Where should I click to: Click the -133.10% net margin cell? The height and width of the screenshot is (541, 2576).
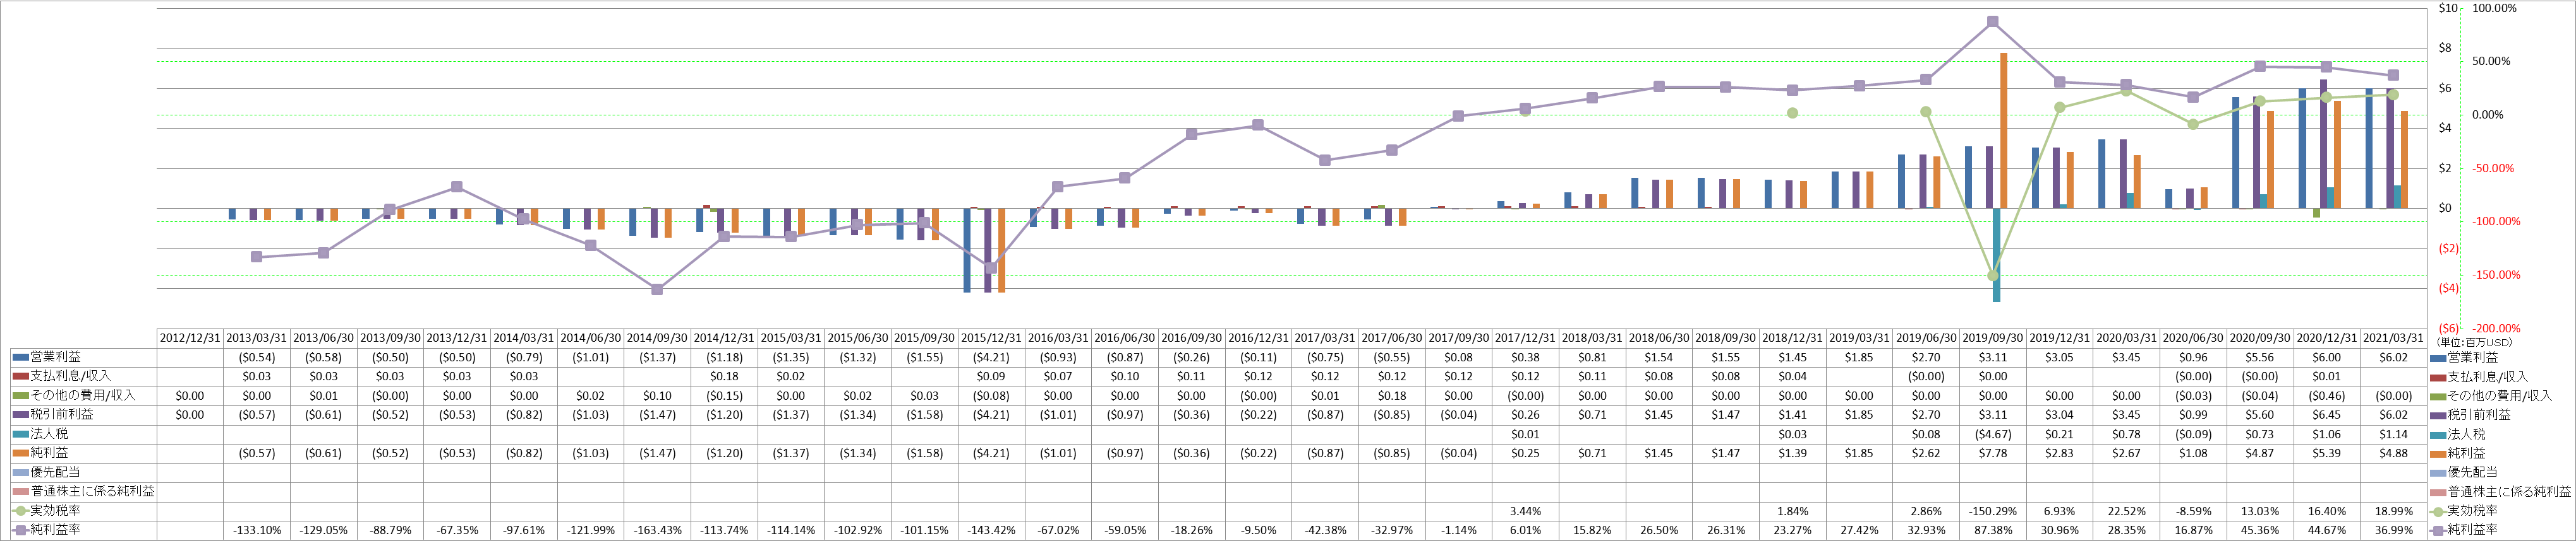(x=257, y=530)
